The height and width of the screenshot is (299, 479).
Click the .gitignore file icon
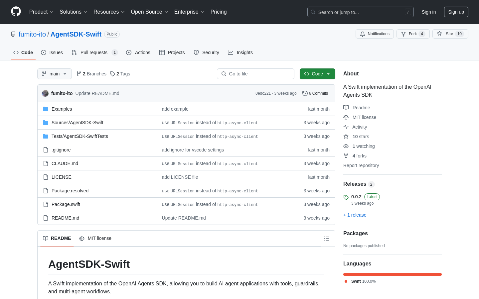tap(46, 150)
